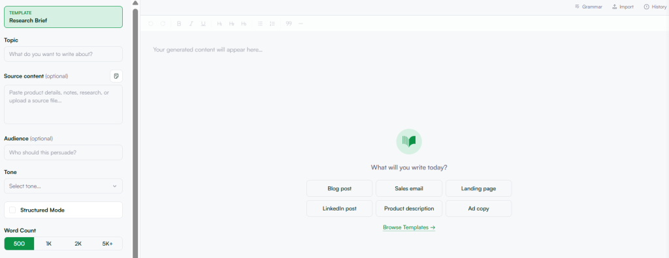669x258 pixels.
Task: Apply Heading 2 style
Action: click(x=232, y=24)
